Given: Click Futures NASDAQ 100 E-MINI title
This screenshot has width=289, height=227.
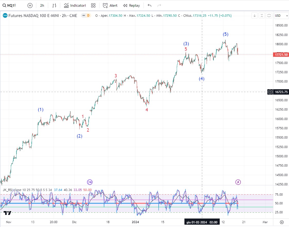Looking at the screenshot, I should [43, 16].
